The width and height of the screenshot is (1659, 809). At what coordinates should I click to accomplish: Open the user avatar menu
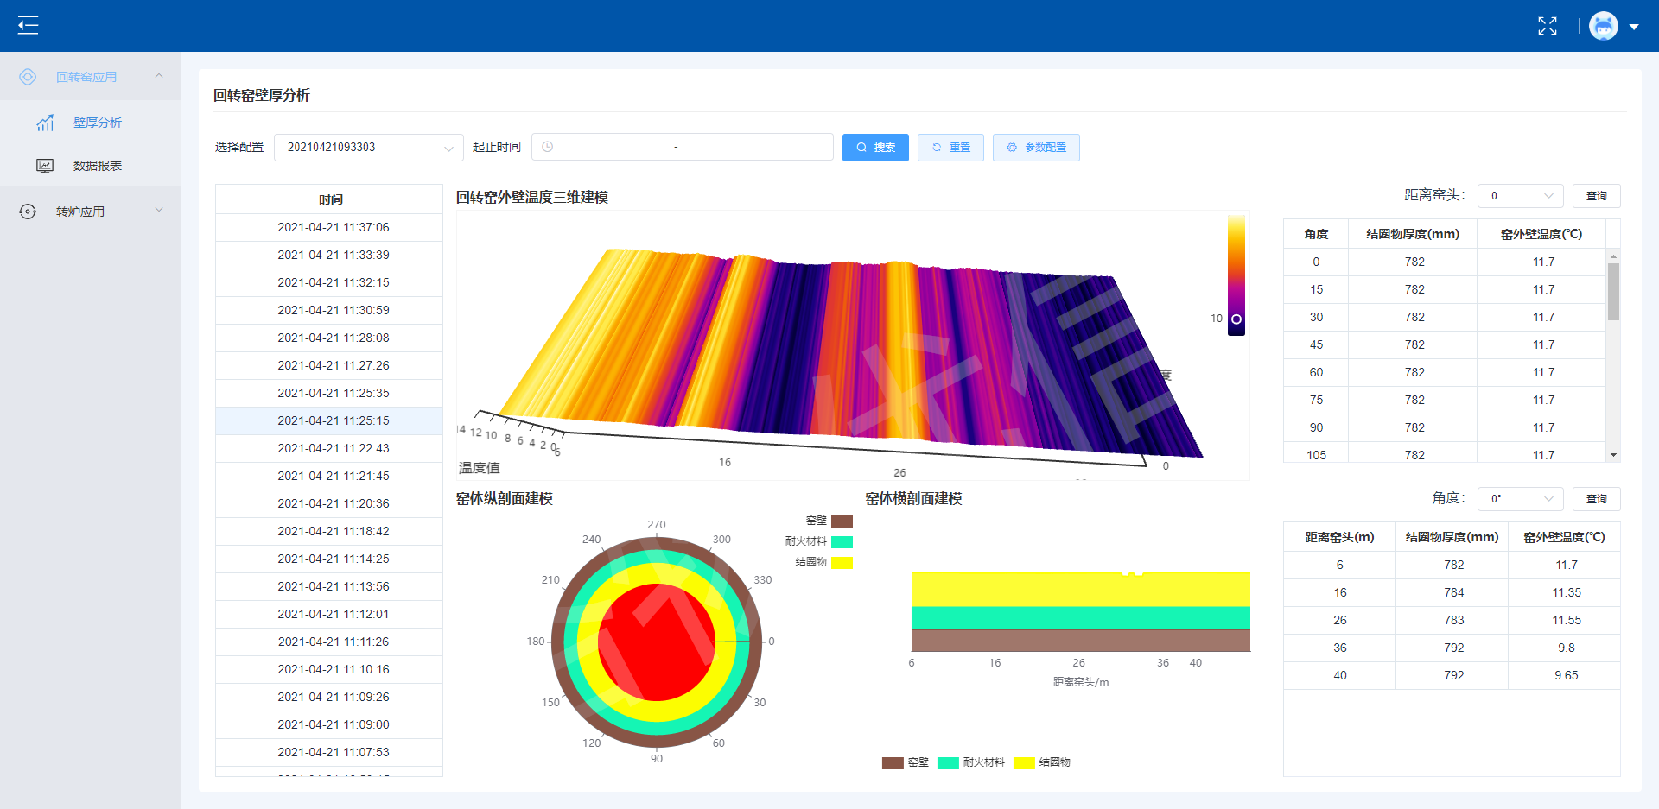point(1604,26)
